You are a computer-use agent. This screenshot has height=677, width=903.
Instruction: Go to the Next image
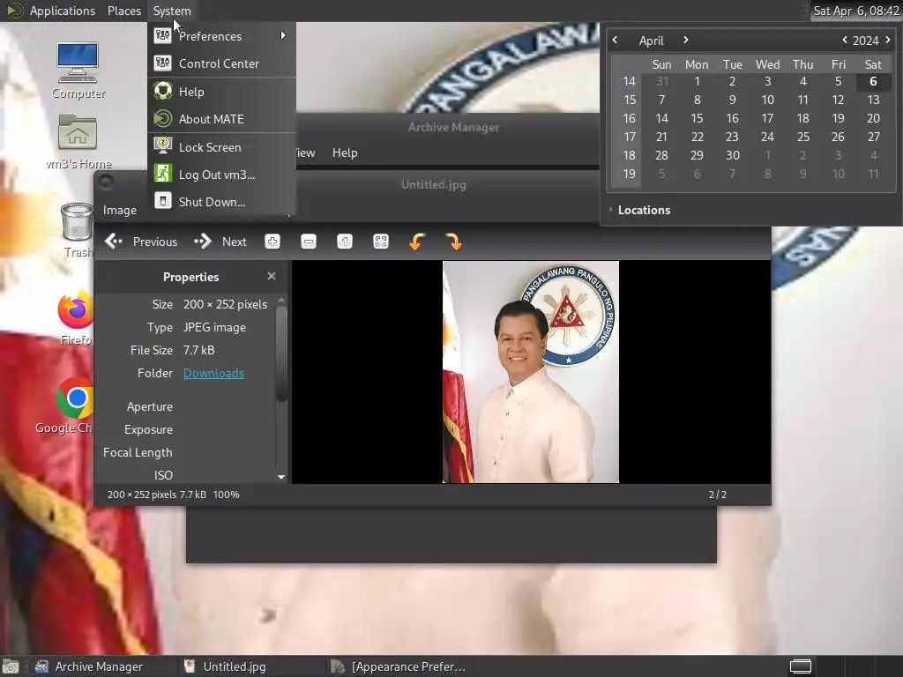coord(220,242)
